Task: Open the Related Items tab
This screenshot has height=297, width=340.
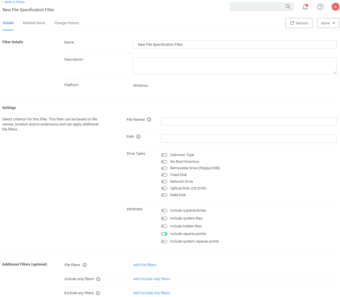Action: (34, 23)
